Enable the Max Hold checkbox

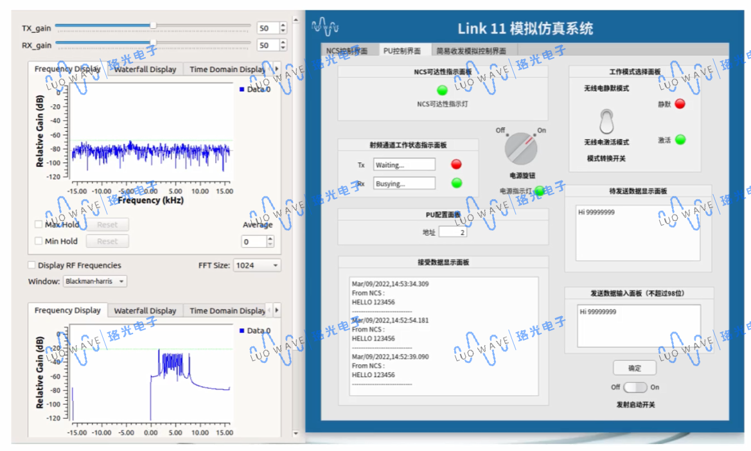39,224
